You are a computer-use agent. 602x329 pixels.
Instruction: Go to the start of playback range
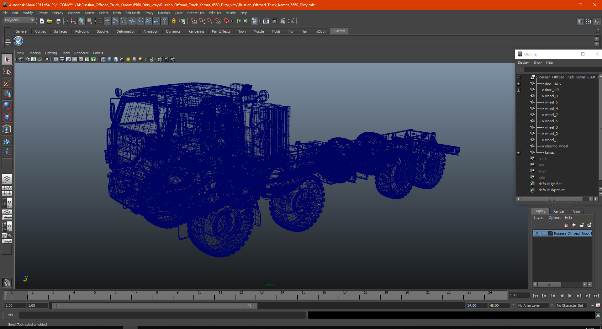click(x=536, y=296)
